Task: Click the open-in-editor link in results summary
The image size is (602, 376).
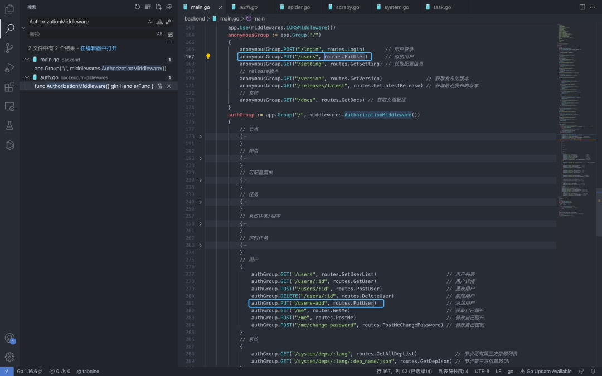Action: coord(98,48)
